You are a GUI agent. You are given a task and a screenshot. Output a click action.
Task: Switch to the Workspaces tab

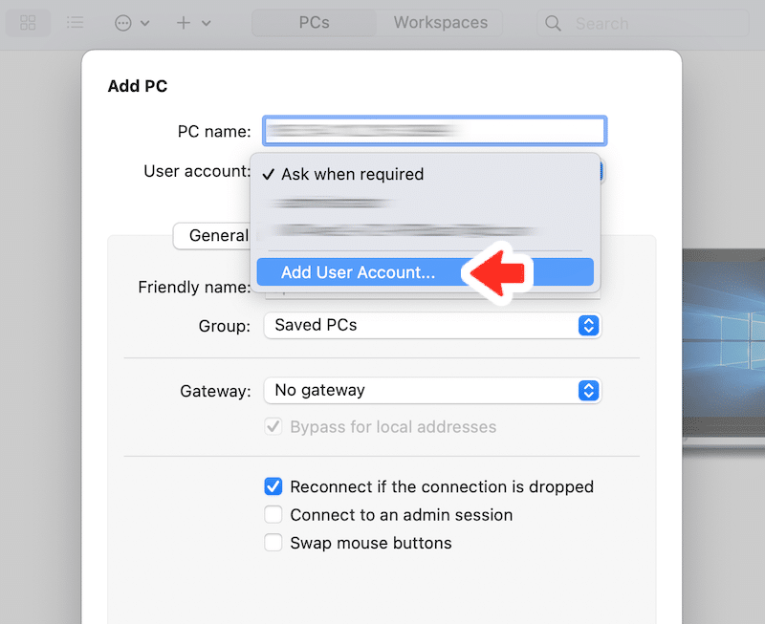[x=441, y=22]
